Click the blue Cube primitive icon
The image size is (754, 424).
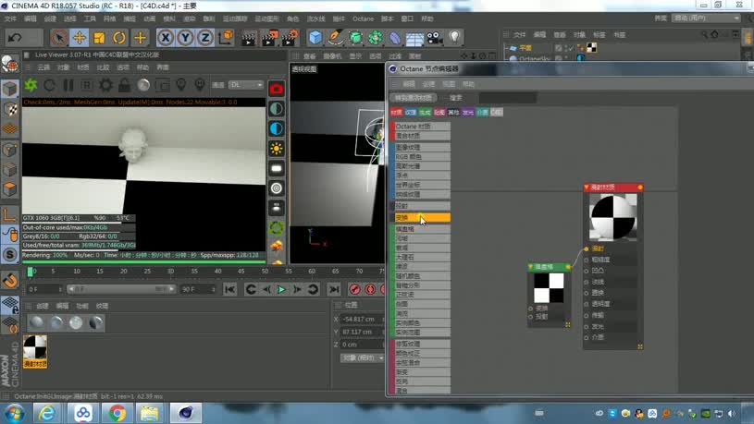315,38
